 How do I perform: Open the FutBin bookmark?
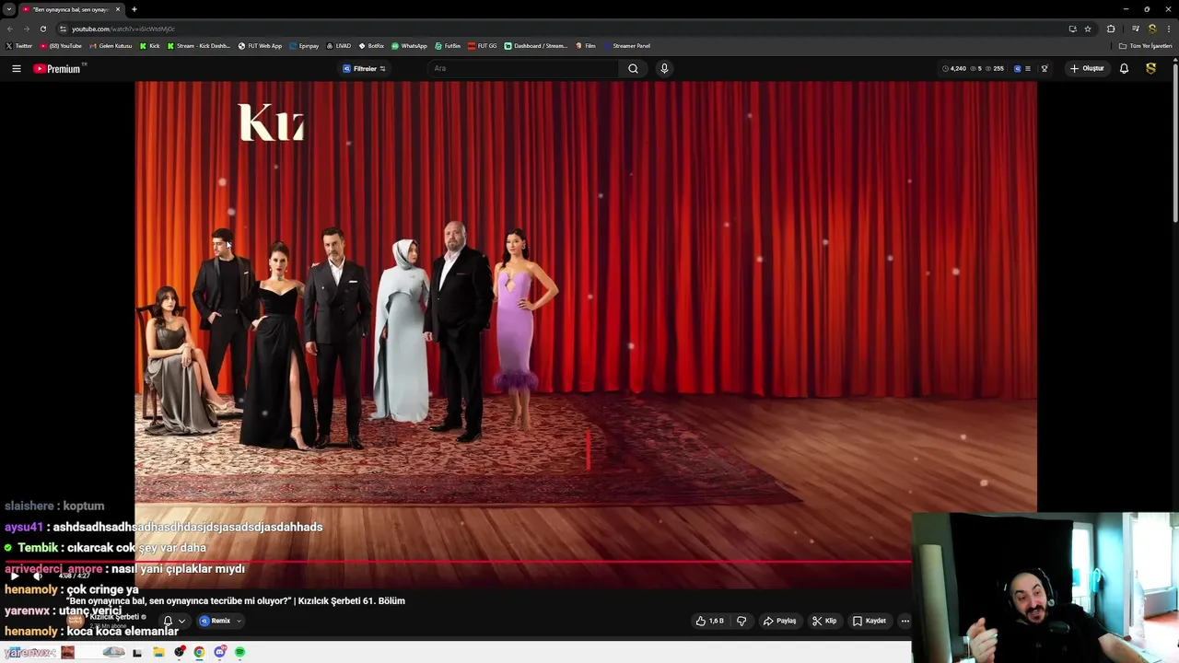coord(447,46)
